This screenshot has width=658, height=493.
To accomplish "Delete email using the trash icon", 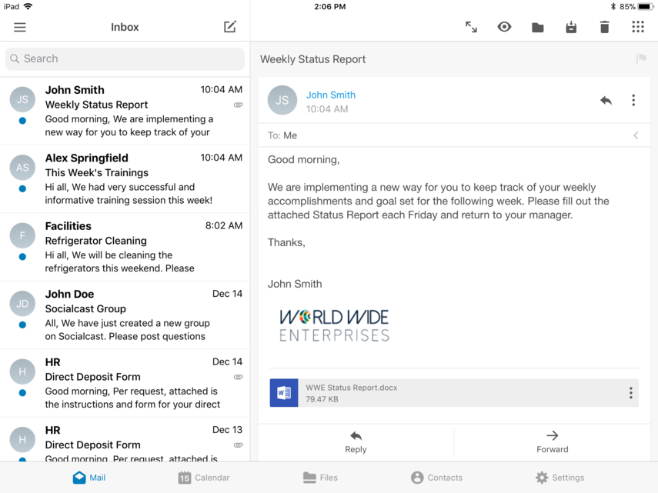I will click(604, 27).
